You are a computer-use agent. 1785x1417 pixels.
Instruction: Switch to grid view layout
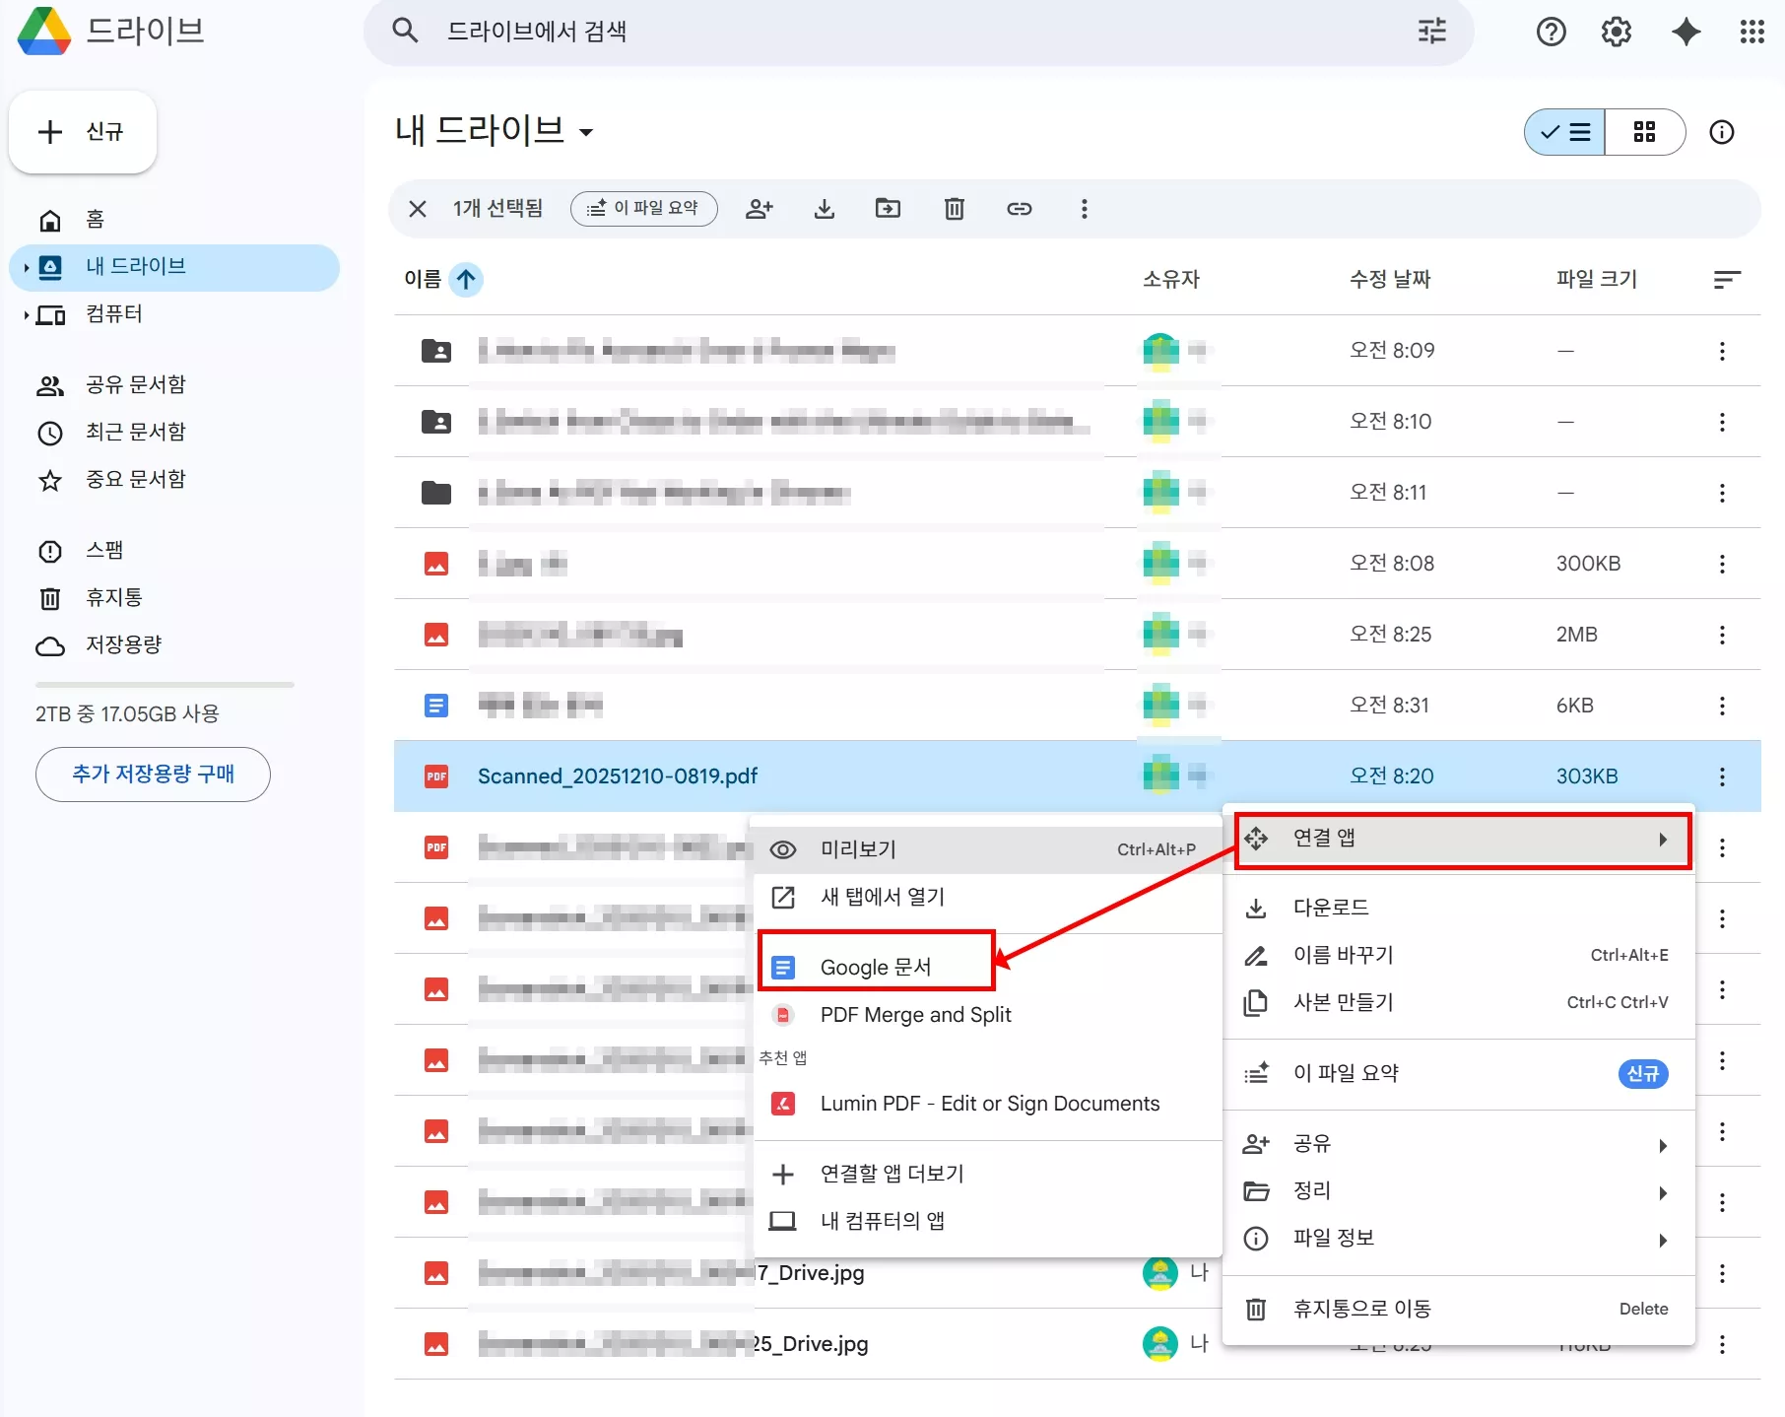pyautogui.click(x=1645, y=131)
